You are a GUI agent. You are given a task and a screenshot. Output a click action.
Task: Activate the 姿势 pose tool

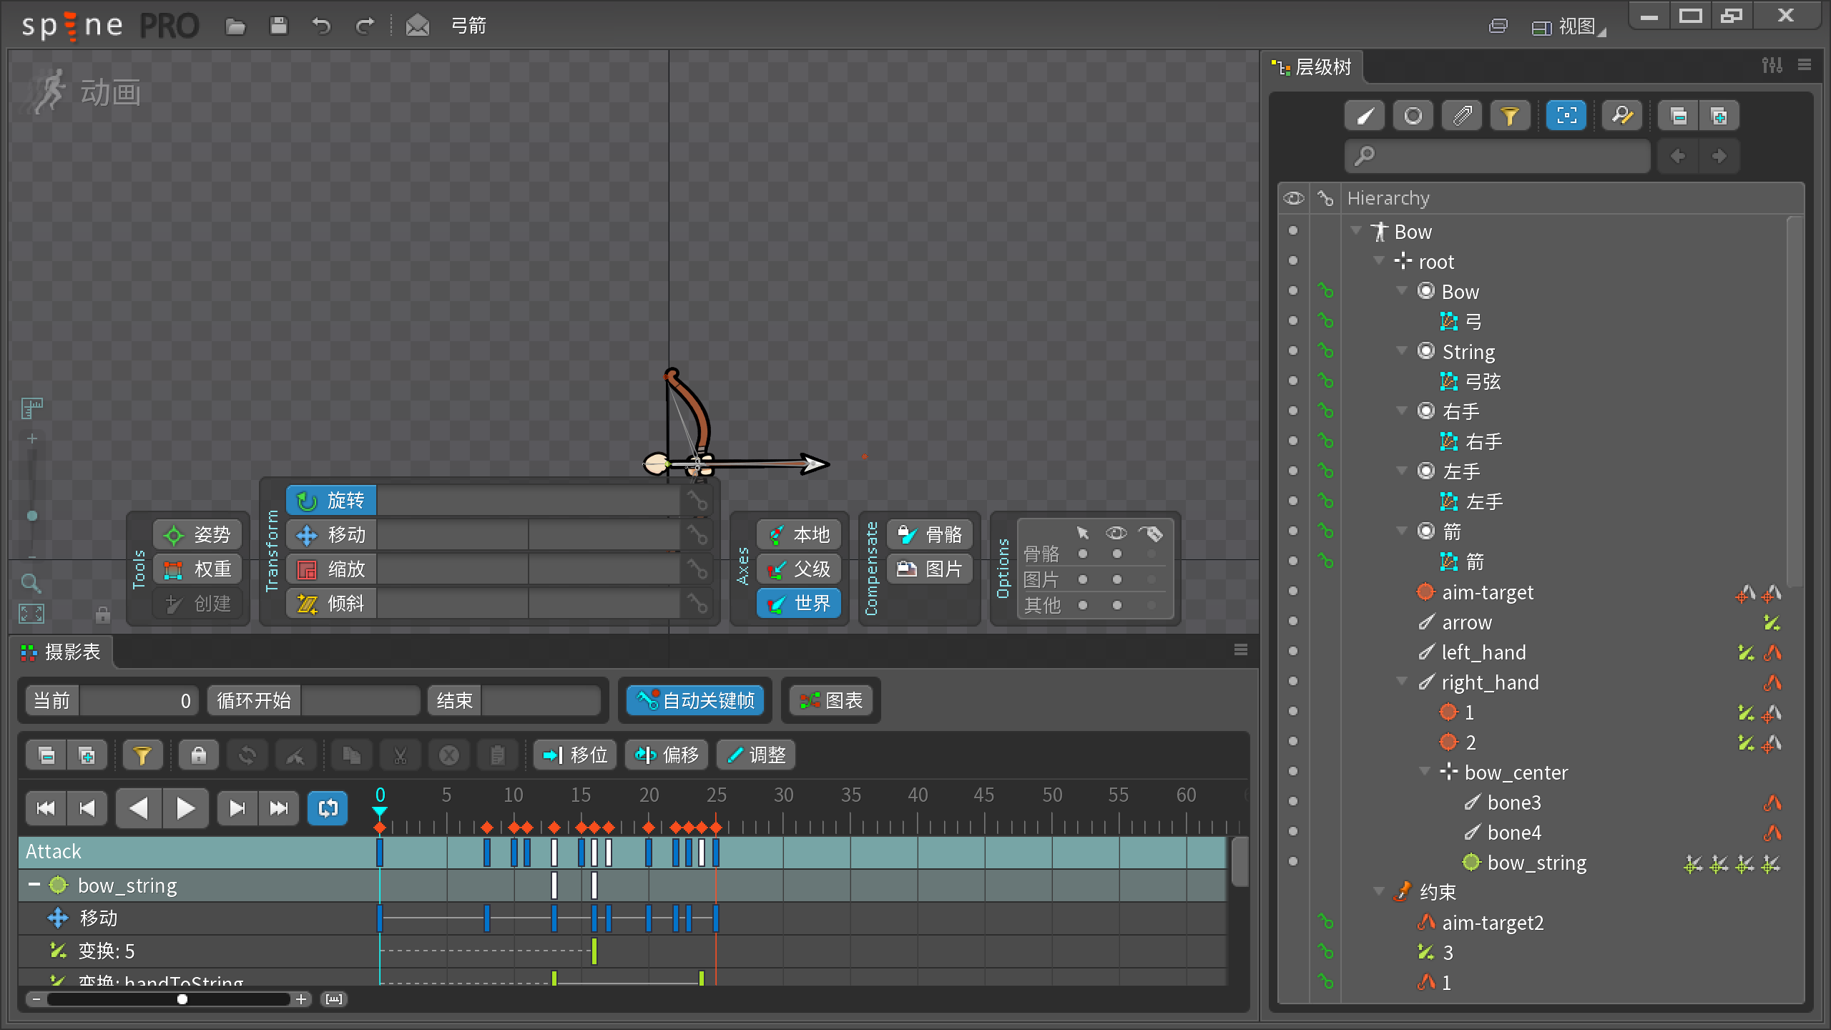coord(197,535)
